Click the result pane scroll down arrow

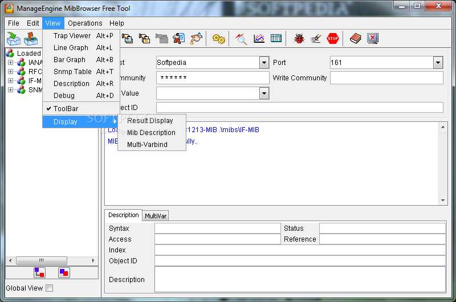click(443, 200)
